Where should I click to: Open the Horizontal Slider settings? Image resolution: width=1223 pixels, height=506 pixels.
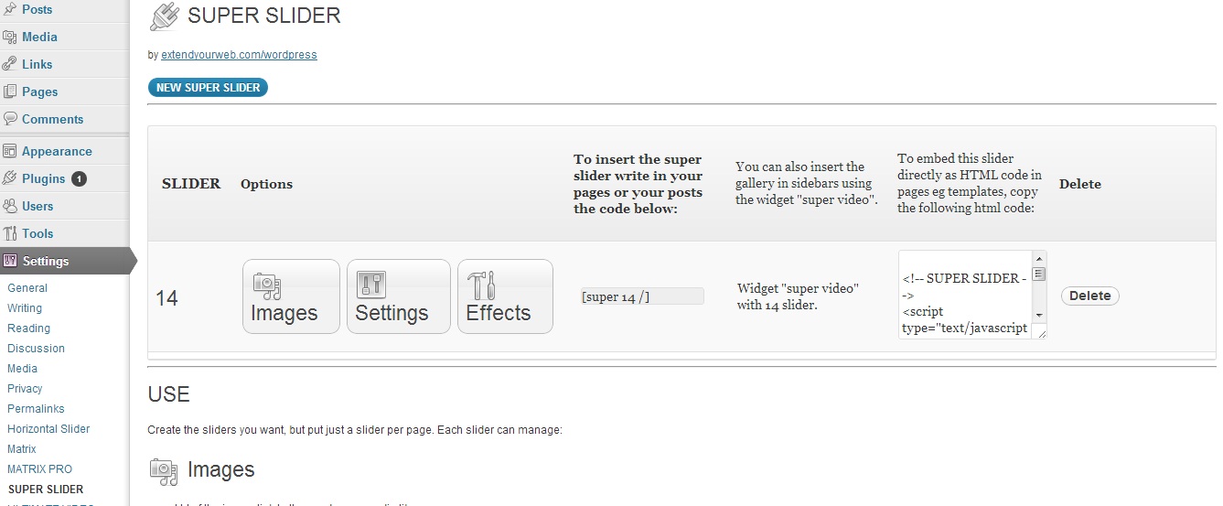click(48, 429)
